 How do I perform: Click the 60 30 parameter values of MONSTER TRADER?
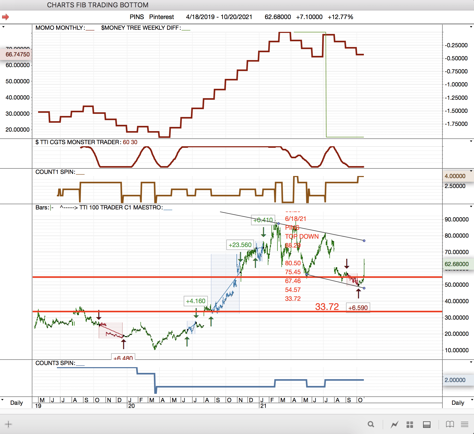[x=130, y=142]
